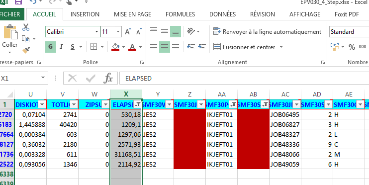
Task: Align text right icon
Action: (x=176, y=47)
